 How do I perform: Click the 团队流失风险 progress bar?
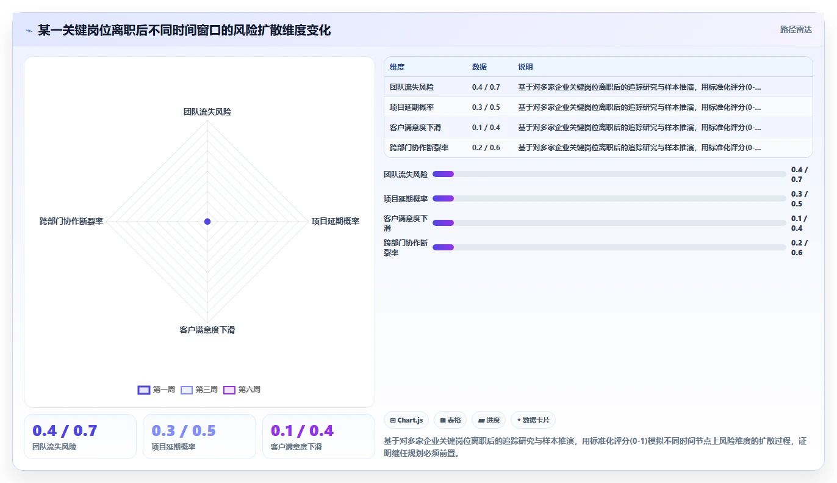tap(609, 174)
